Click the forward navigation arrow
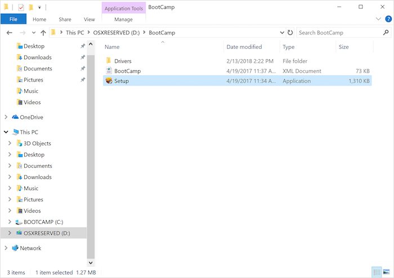 pos(23,33)
